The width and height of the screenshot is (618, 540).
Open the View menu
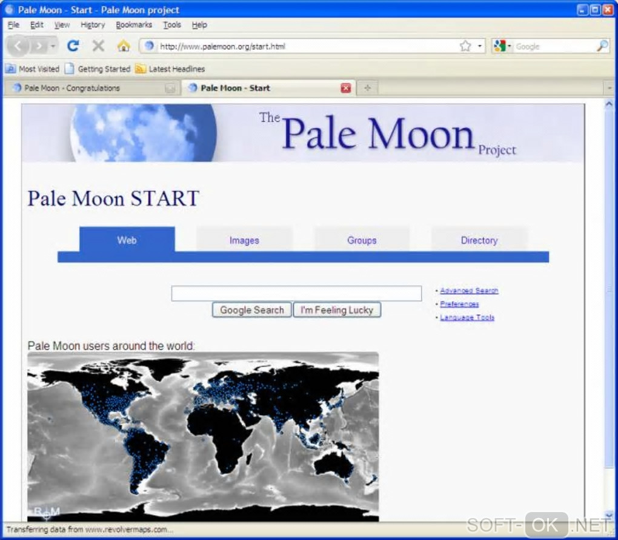click(62, 25)
